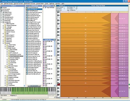This screenshot has width=130, height=101.
Task: Click right arrow of horizontal scrollbar under keyboard
Action: click(x=55, y=97)
